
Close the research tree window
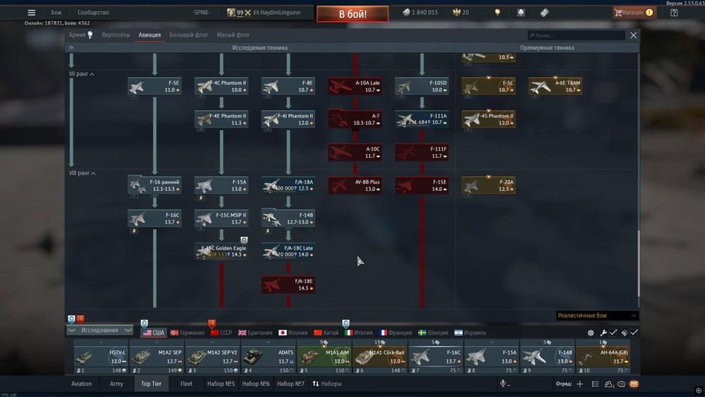point(633,35)
